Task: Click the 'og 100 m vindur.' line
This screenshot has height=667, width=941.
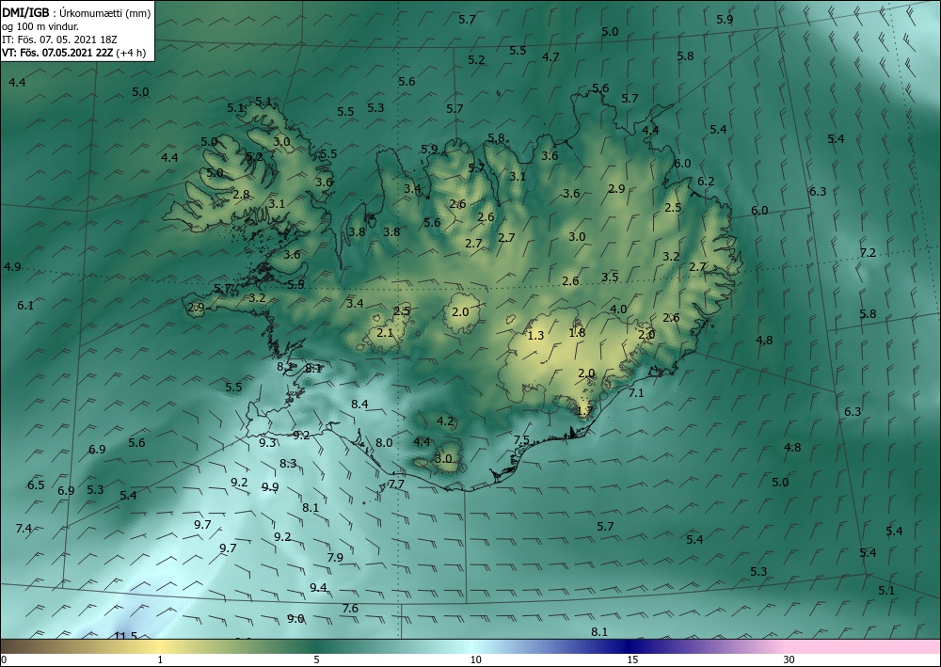Action: pyautogui.click(x=40, y=26)
